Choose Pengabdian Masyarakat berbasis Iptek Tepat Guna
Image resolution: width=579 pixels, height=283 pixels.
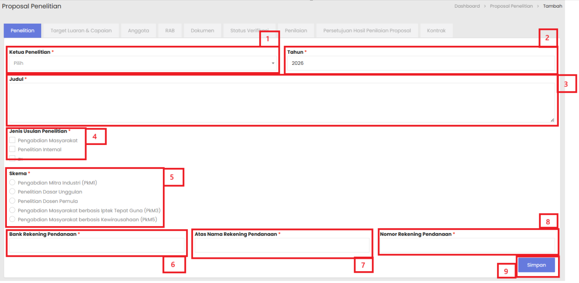coord(12,210)
